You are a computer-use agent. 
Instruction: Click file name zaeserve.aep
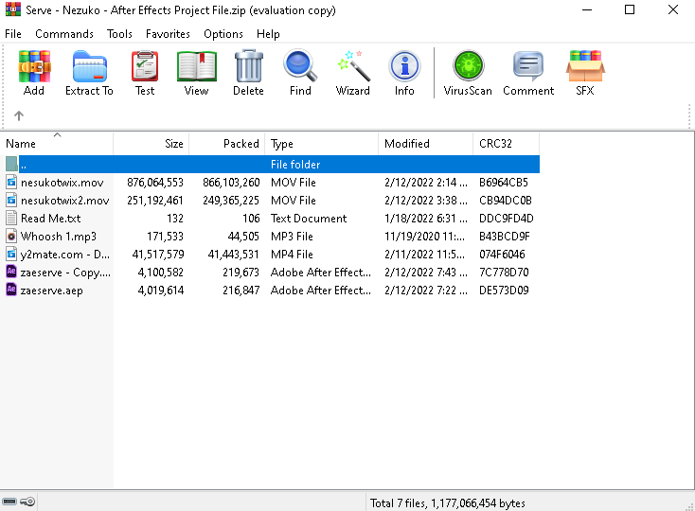pos(51,291)
